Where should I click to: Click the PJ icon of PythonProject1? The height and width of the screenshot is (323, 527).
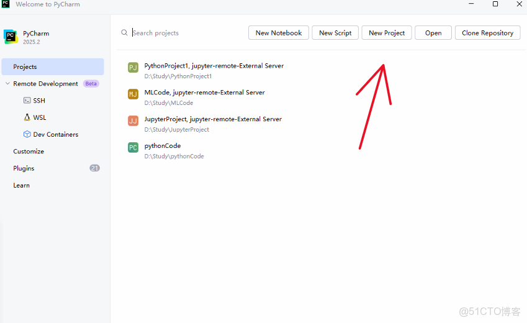[133, 67]
